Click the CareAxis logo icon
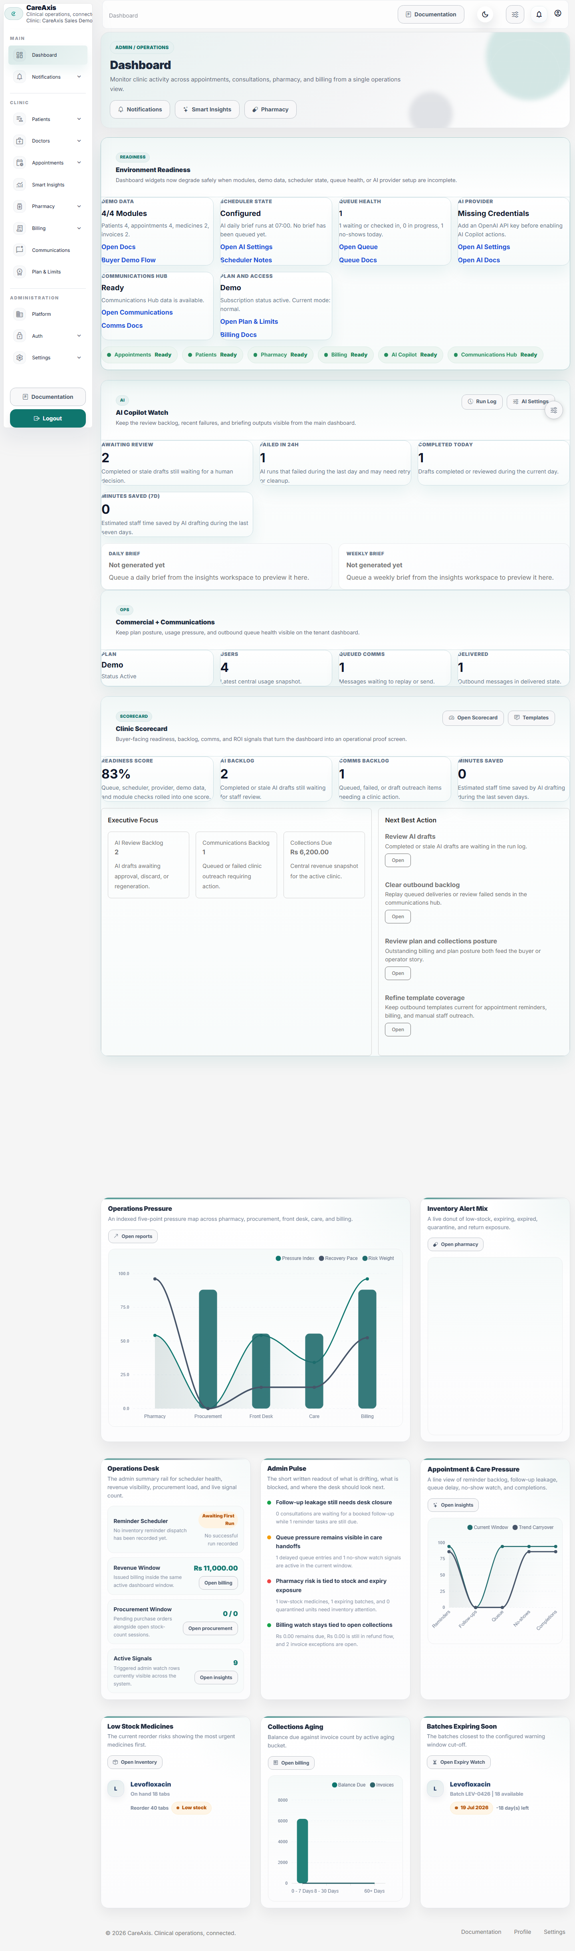The height and width of the screenshot is (1951, 575). pos(14,14)
